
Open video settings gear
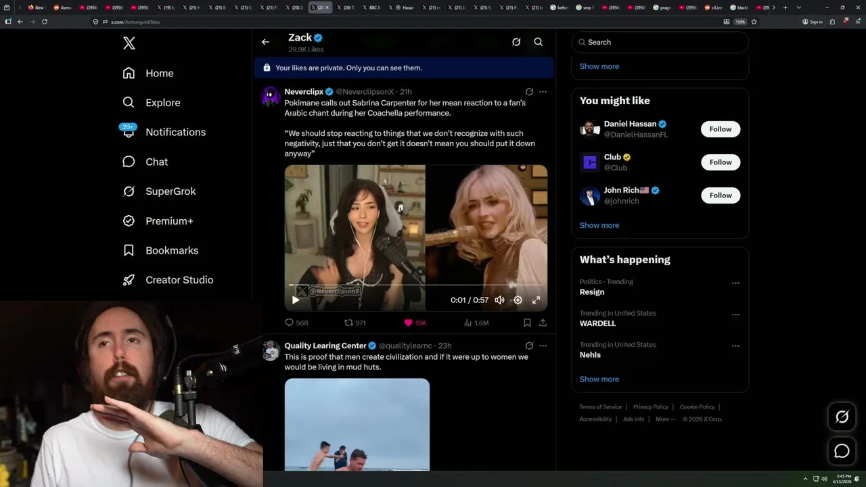(518, 300)
